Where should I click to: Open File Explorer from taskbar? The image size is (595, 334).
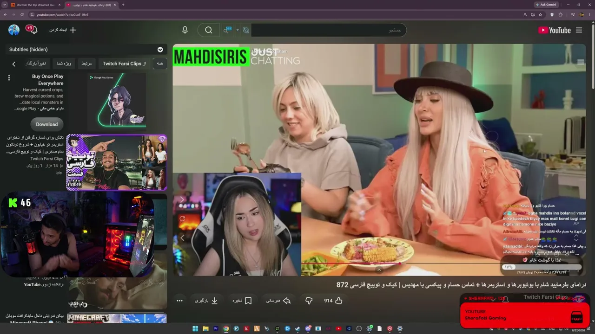[205, 328]
